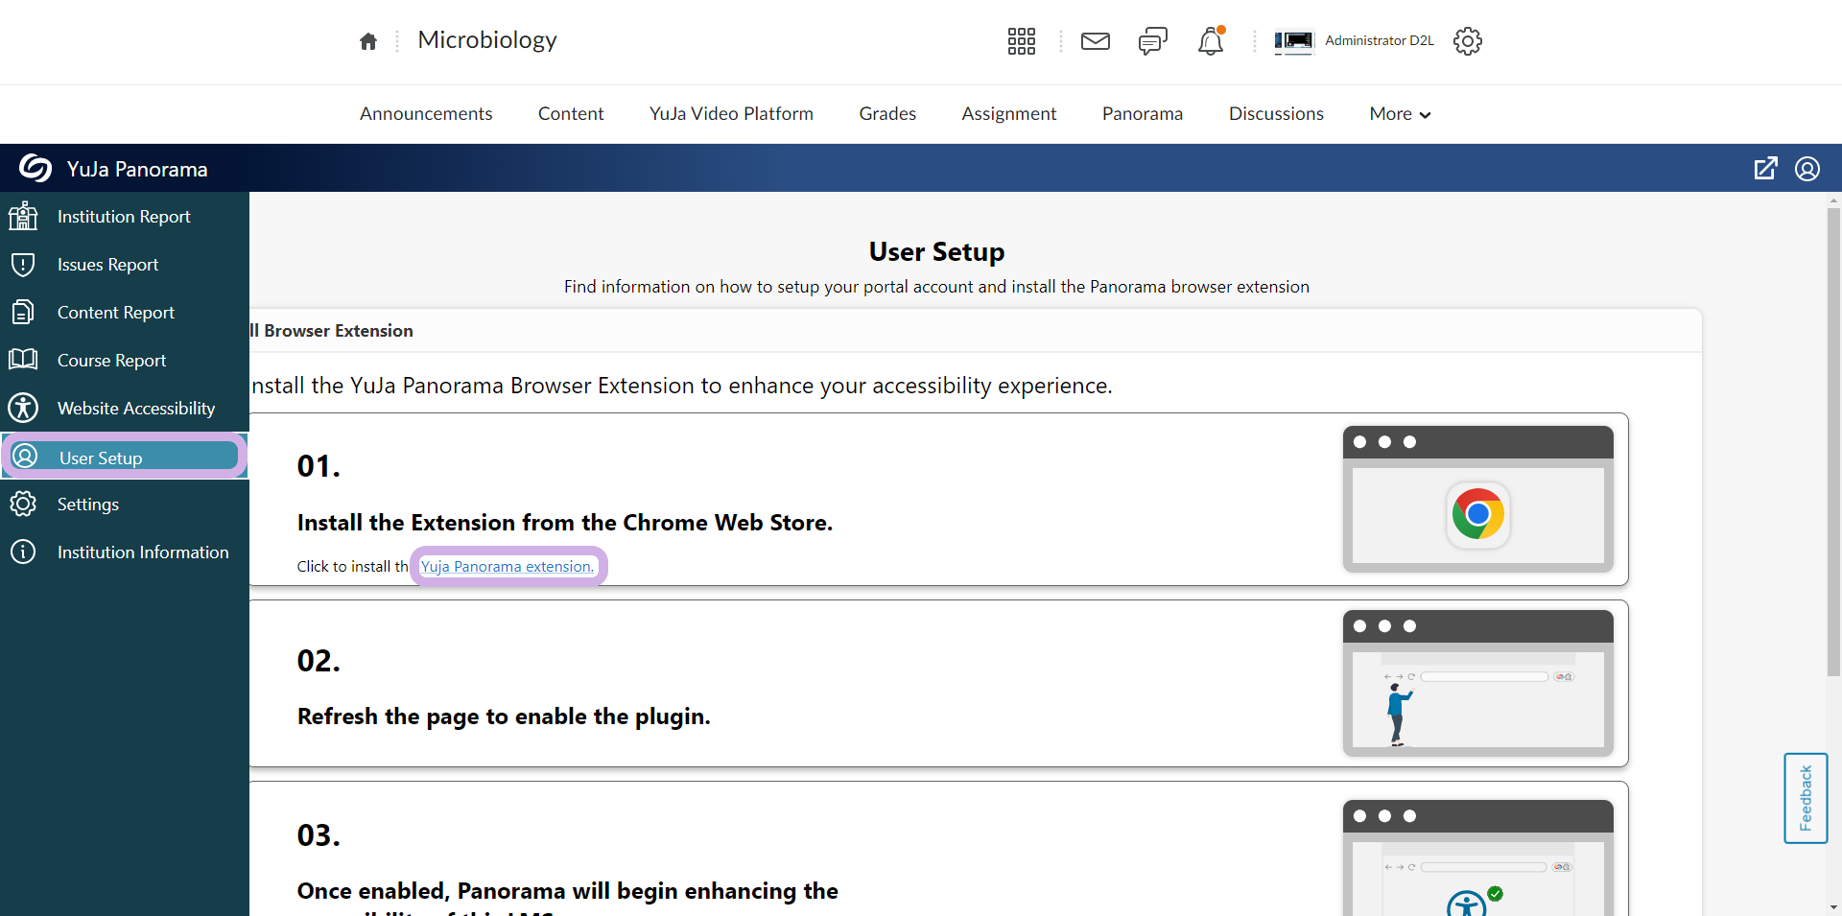Open the Announcements nav item
The image size is (1842, 916).
pos(426,114)
